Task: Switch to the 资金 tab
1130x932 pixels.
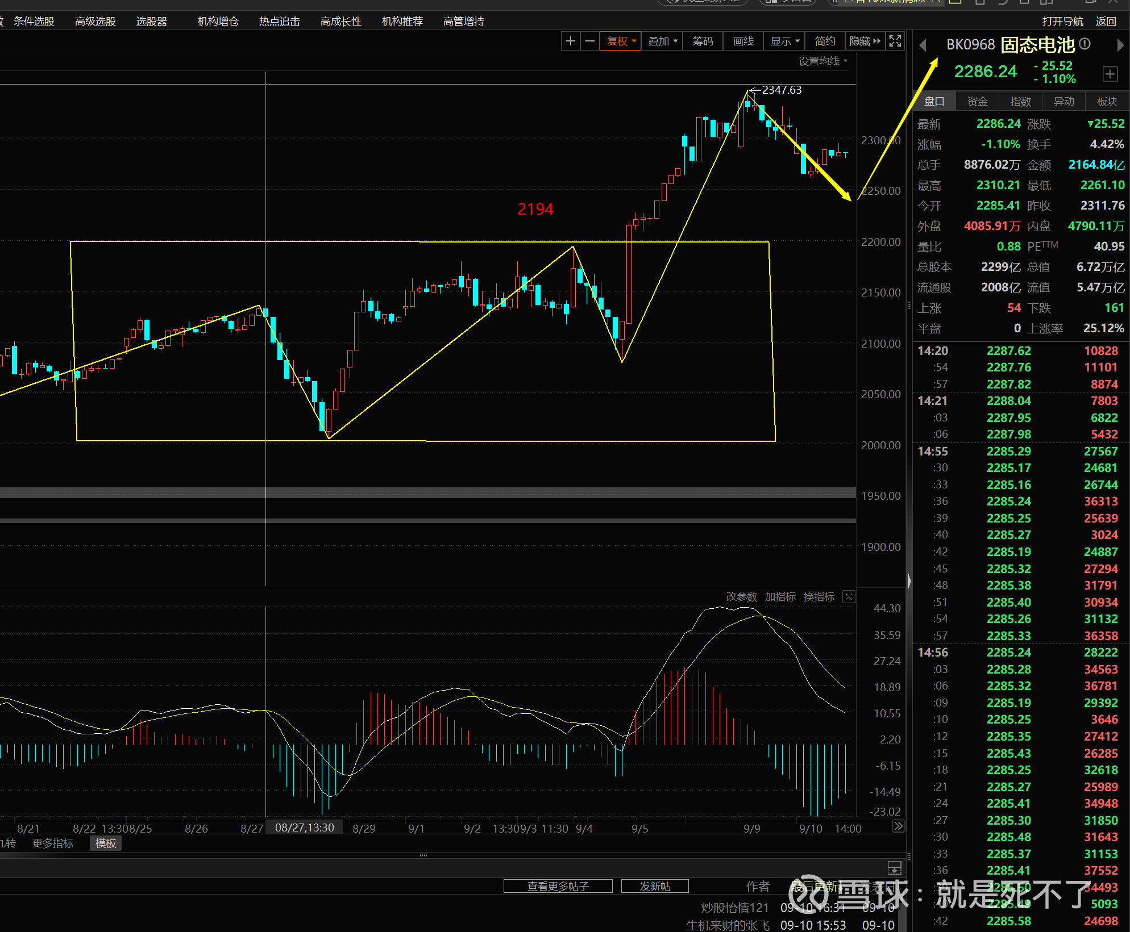Action: pyautogui.click(x=977, y=101)
